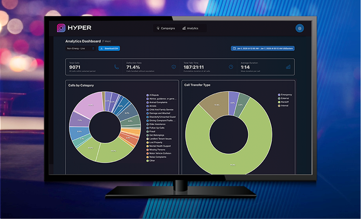361x219 pixels.
Task: Click the Missing Persons legend dot
Action: pyautogui.click(x=148, y=150)
